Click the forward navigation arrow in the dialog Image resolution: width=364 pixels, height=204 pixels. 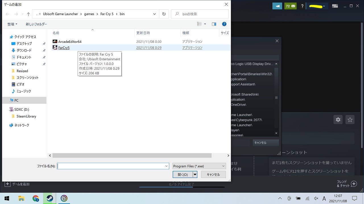tap(16, 14)
